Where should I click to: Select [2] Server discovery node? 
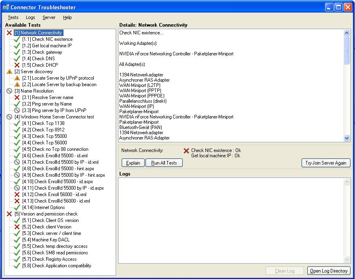[34, 72]
